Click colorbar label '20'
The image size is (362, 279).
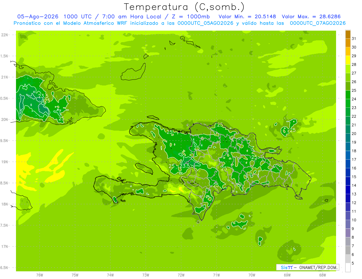click(354, 134)
